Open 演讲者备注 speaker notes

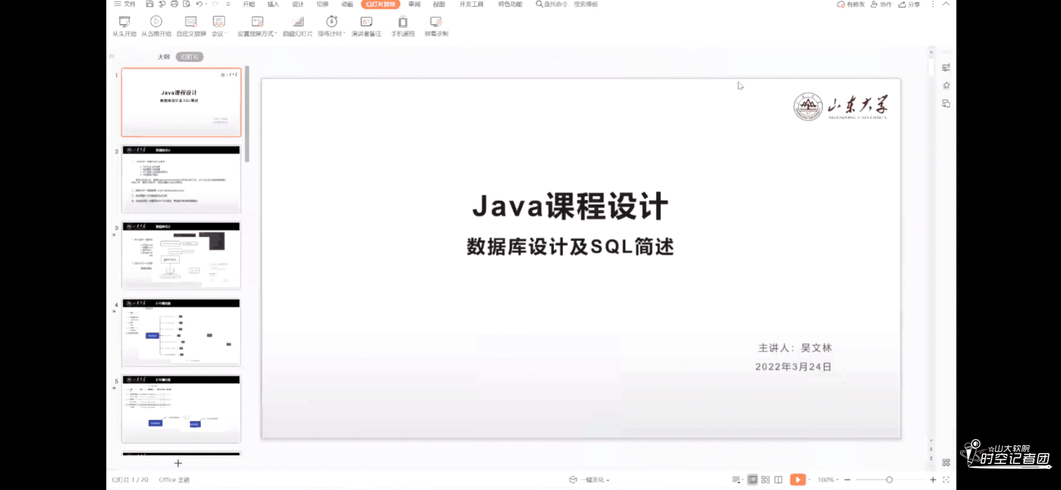366,22
